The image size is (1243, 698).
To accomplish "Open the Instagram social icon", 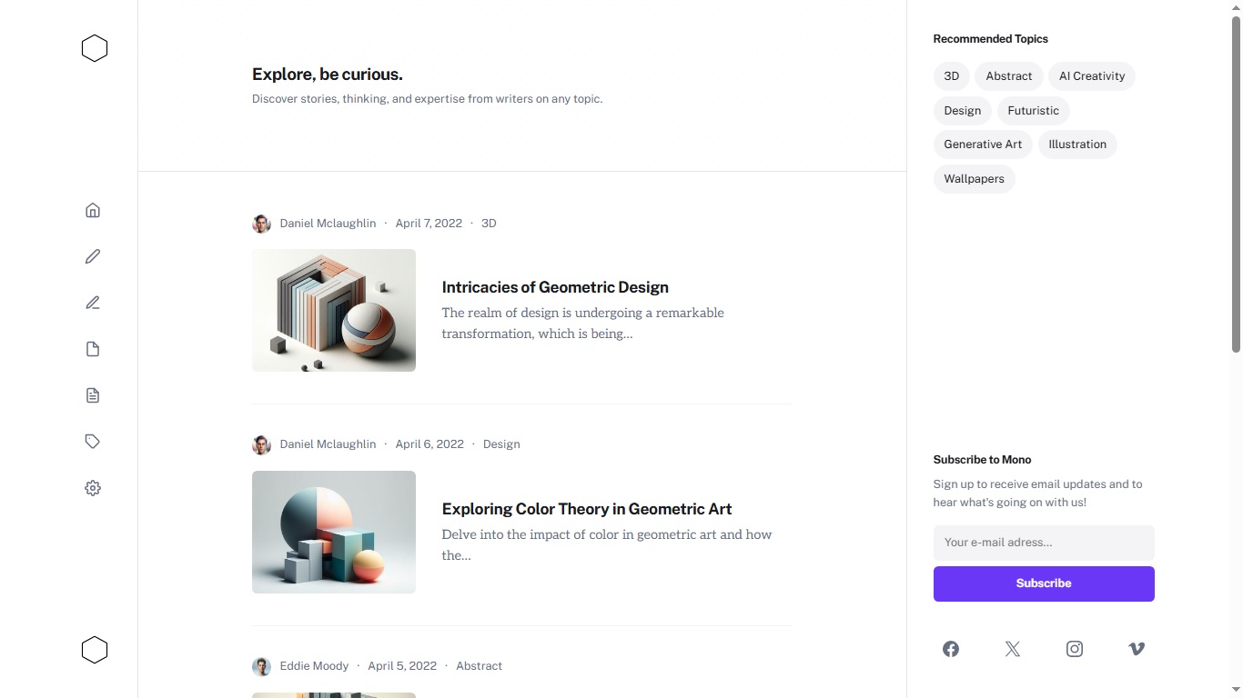I will click(1075, 649).
